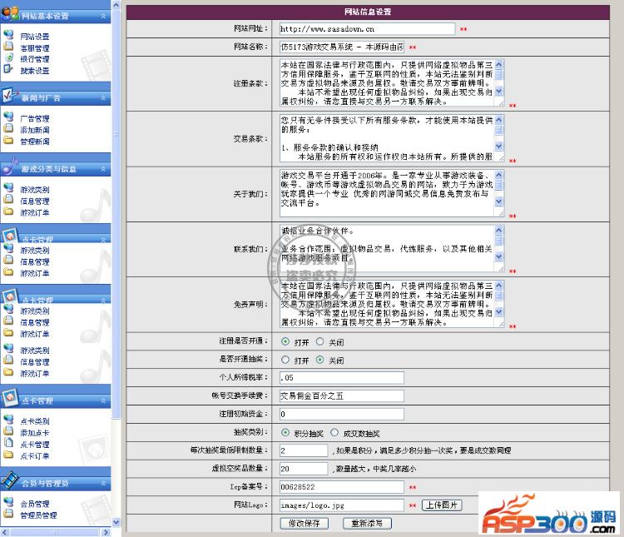Click the icon next to 添加新闻
Image resolution: width=624 pixels, height=537 pixels.
(9, 129)
